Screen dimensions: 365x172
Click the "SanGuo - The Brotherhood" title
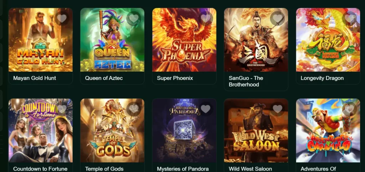point(246,81)
